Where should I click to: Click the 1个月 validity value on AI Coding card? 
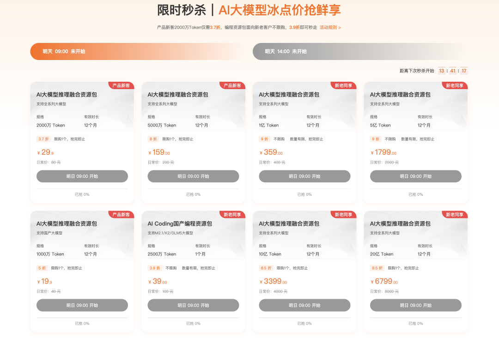pyautogui.click(x=200, y=254)
